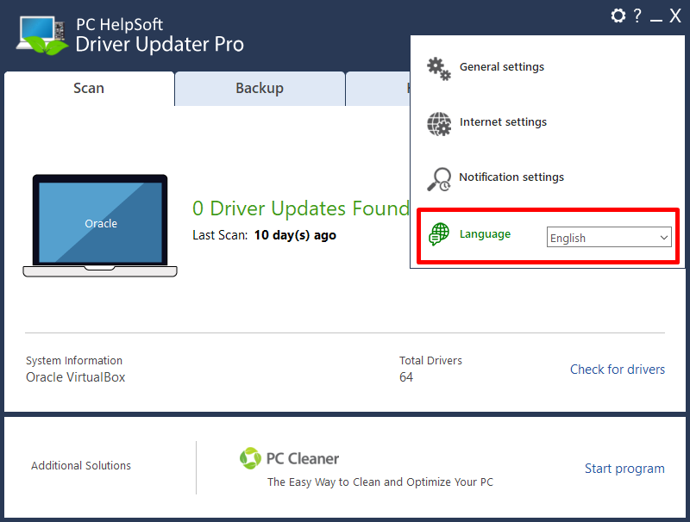Switch to the Backup tab
690x522 pixels.
260,89
